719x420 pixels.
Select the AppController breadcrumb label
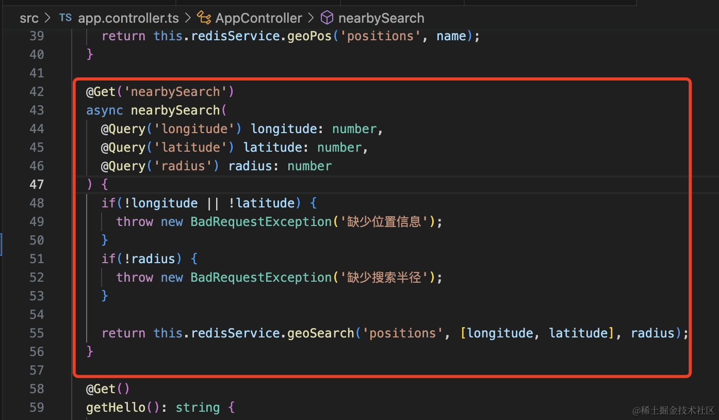[258, 18]
